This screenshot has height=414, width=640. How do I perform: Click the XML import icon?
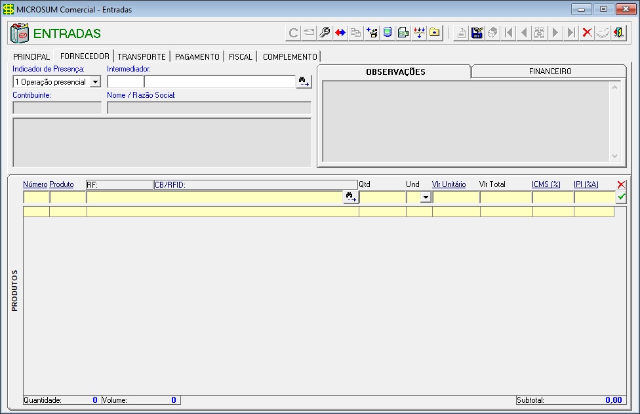pyautogui.click(x=403, y=33)
